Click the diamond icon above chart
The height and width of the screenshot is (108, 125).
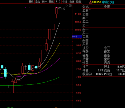point(67,5)
